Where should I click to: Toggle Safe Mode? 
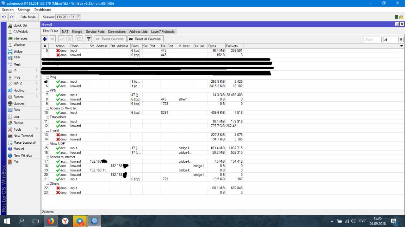tap(28, 17)
